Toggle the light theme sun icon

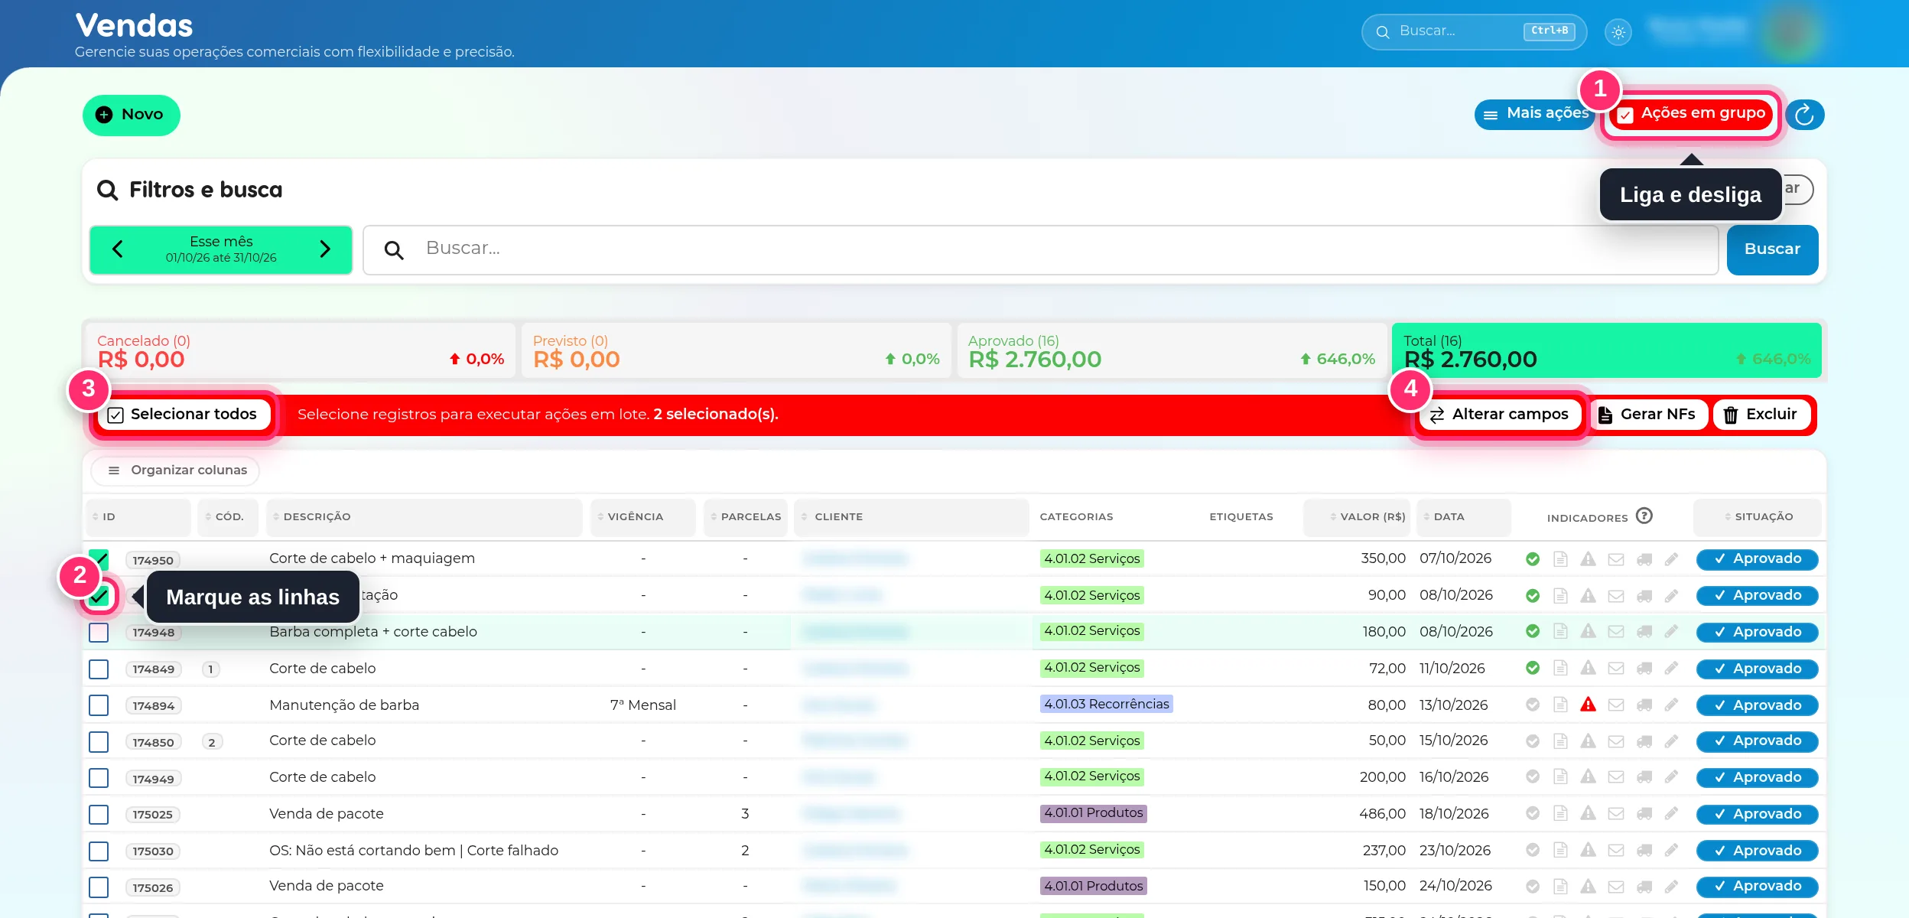click(x=1618, y=32)
